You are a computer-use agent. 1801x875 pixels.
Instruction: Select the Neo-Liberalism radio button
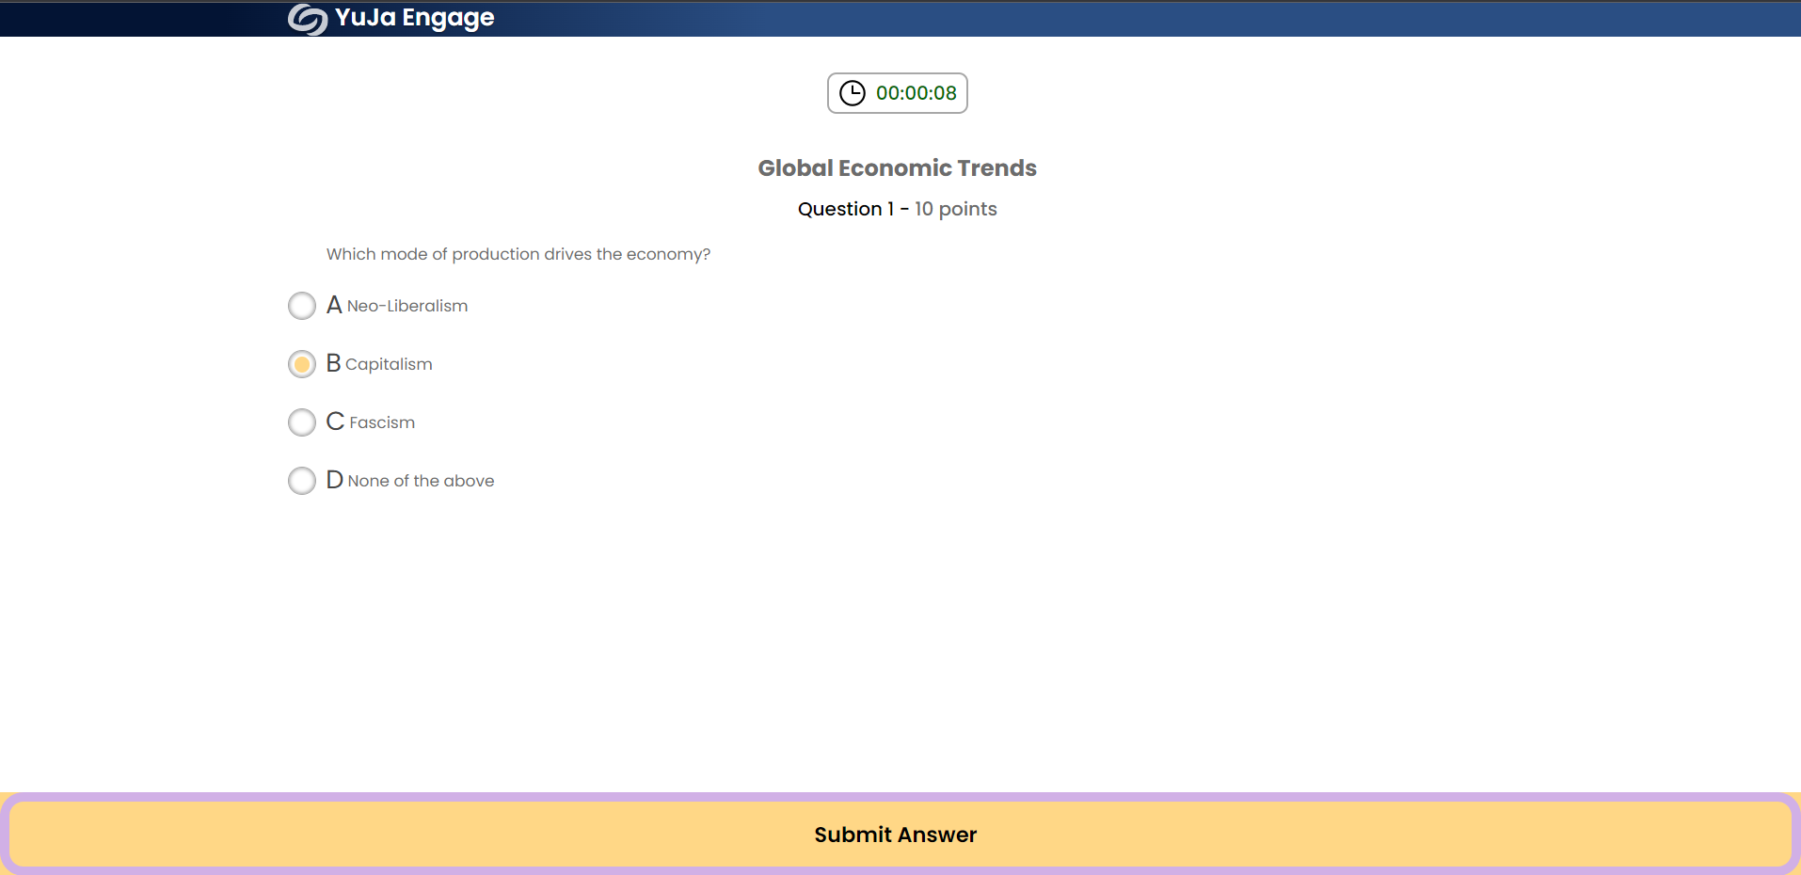(302, 306)
